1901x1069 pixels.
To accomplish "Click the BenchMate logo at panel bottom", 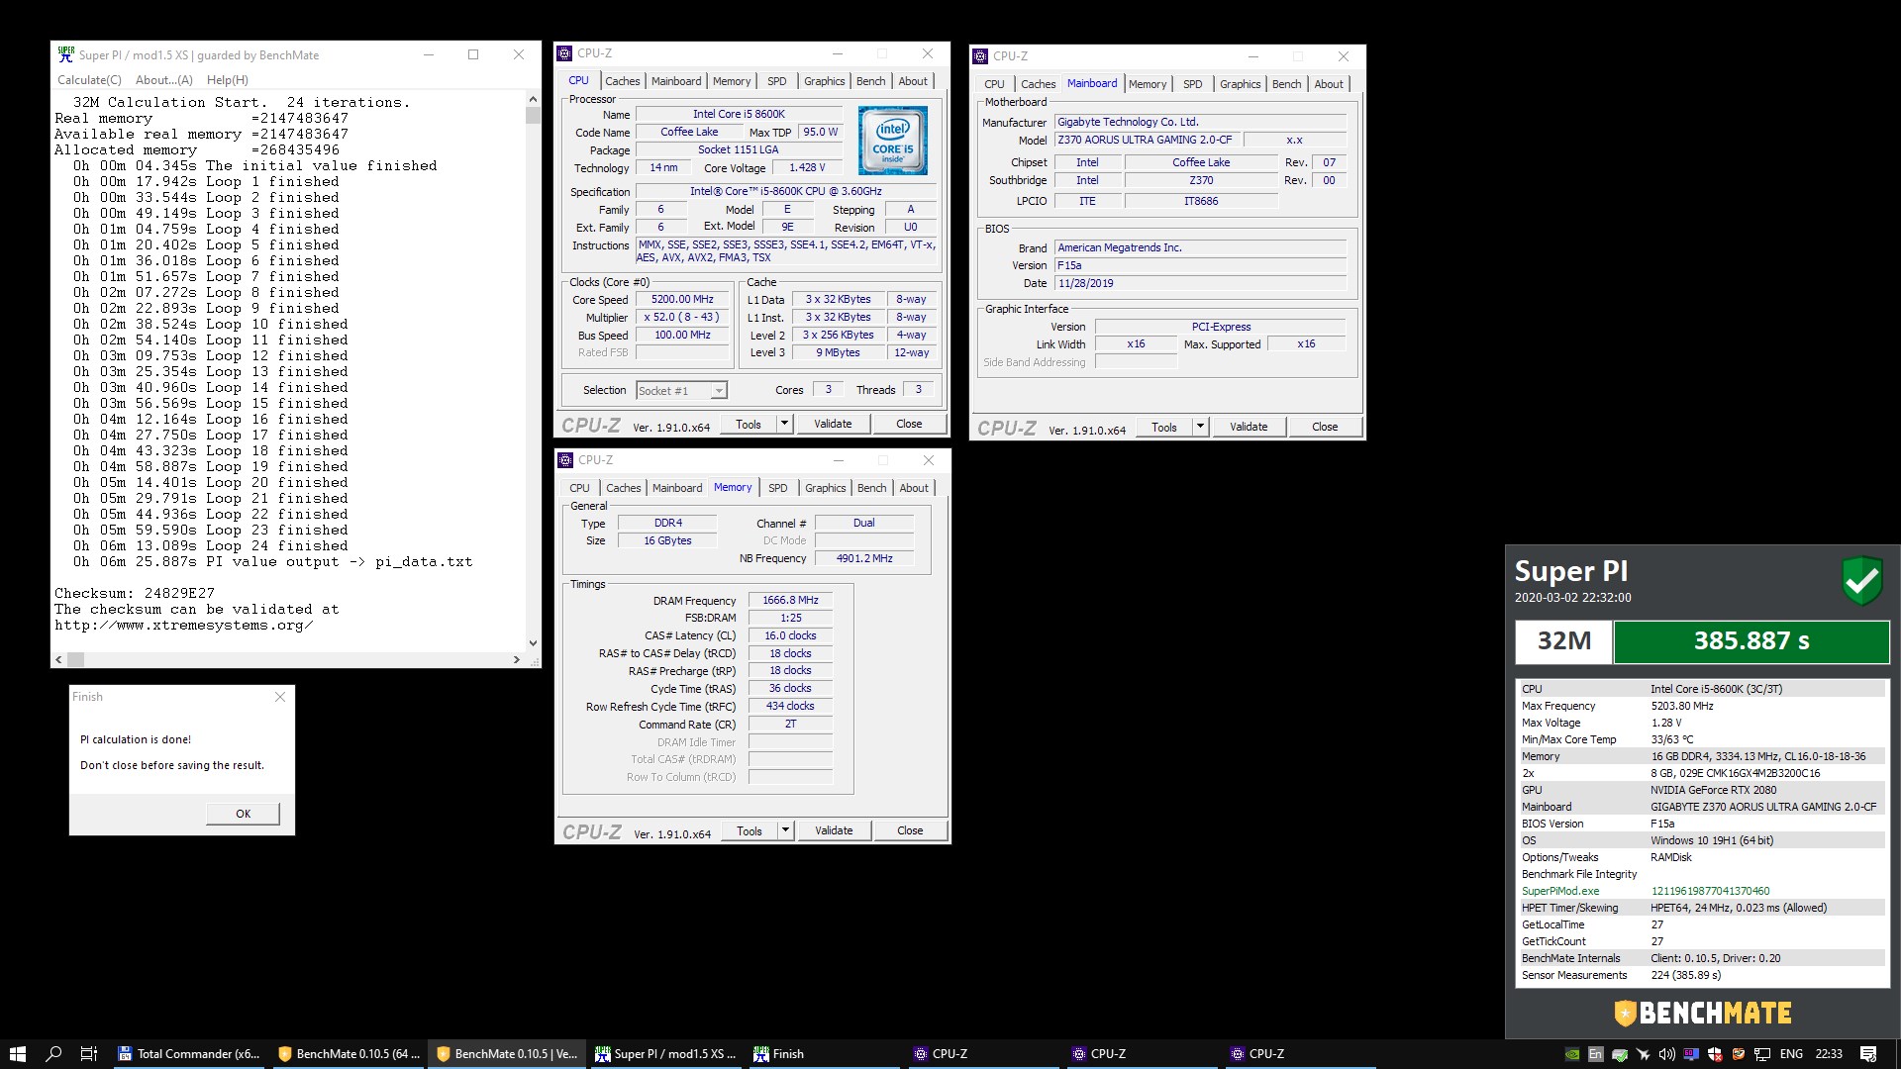I will click(1703, 1013).
